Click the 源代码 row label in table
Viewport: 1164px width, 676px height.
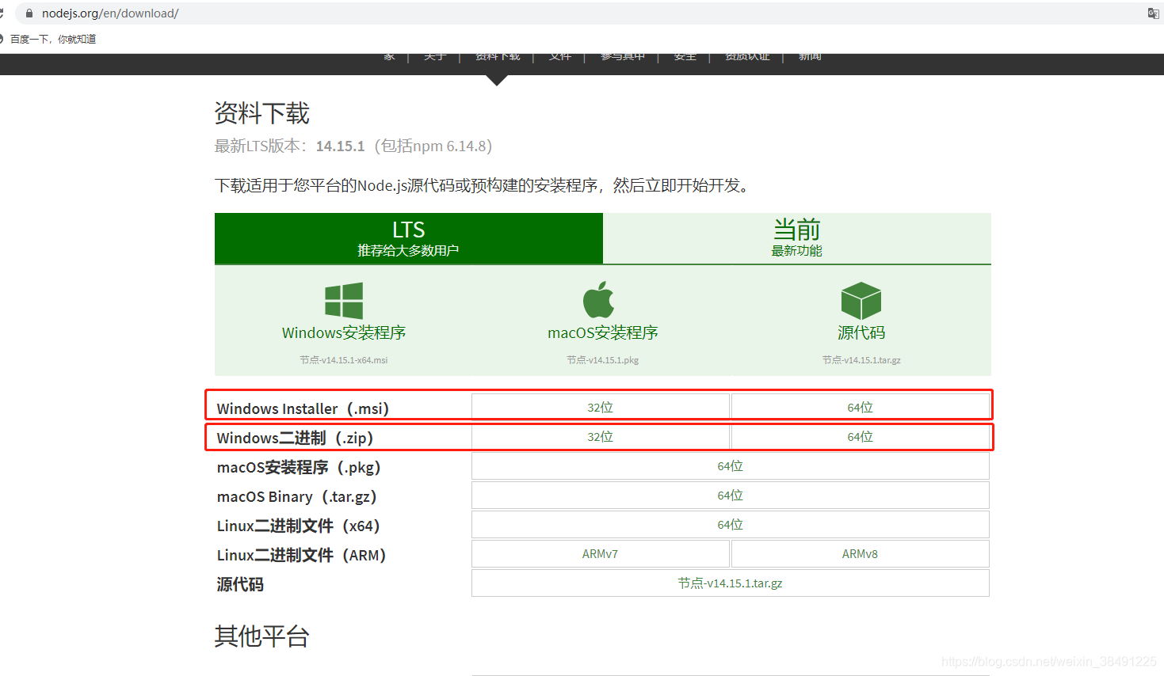coord(240,584)
